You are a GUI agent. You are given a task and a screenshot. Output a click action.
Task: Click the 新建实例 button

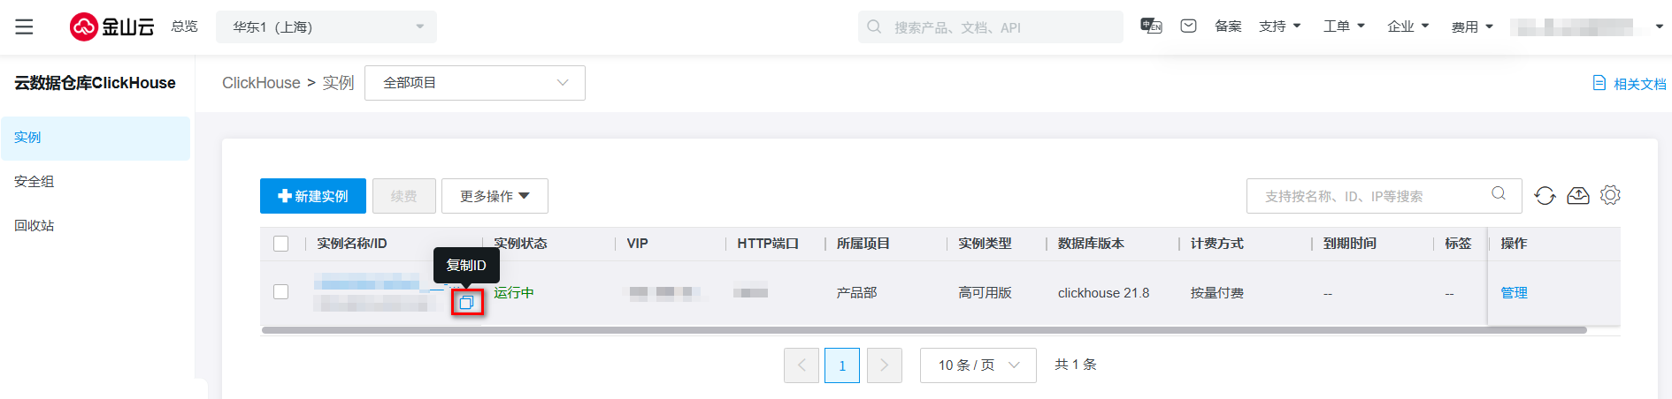[x=313, y=196]
